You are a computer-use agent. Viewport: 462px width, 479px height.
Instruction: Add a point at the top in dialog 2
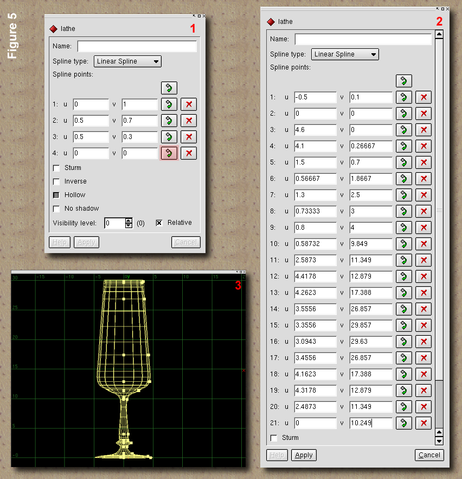[404, 81]
